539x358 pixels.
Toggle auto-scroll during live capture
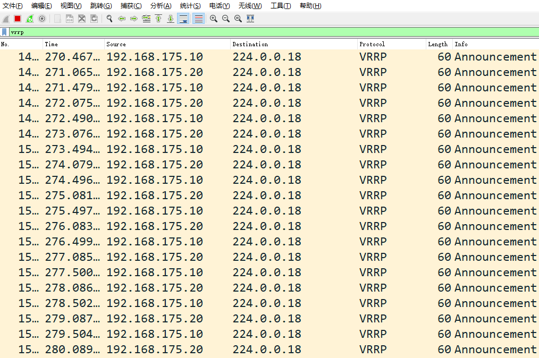point(183,19)
